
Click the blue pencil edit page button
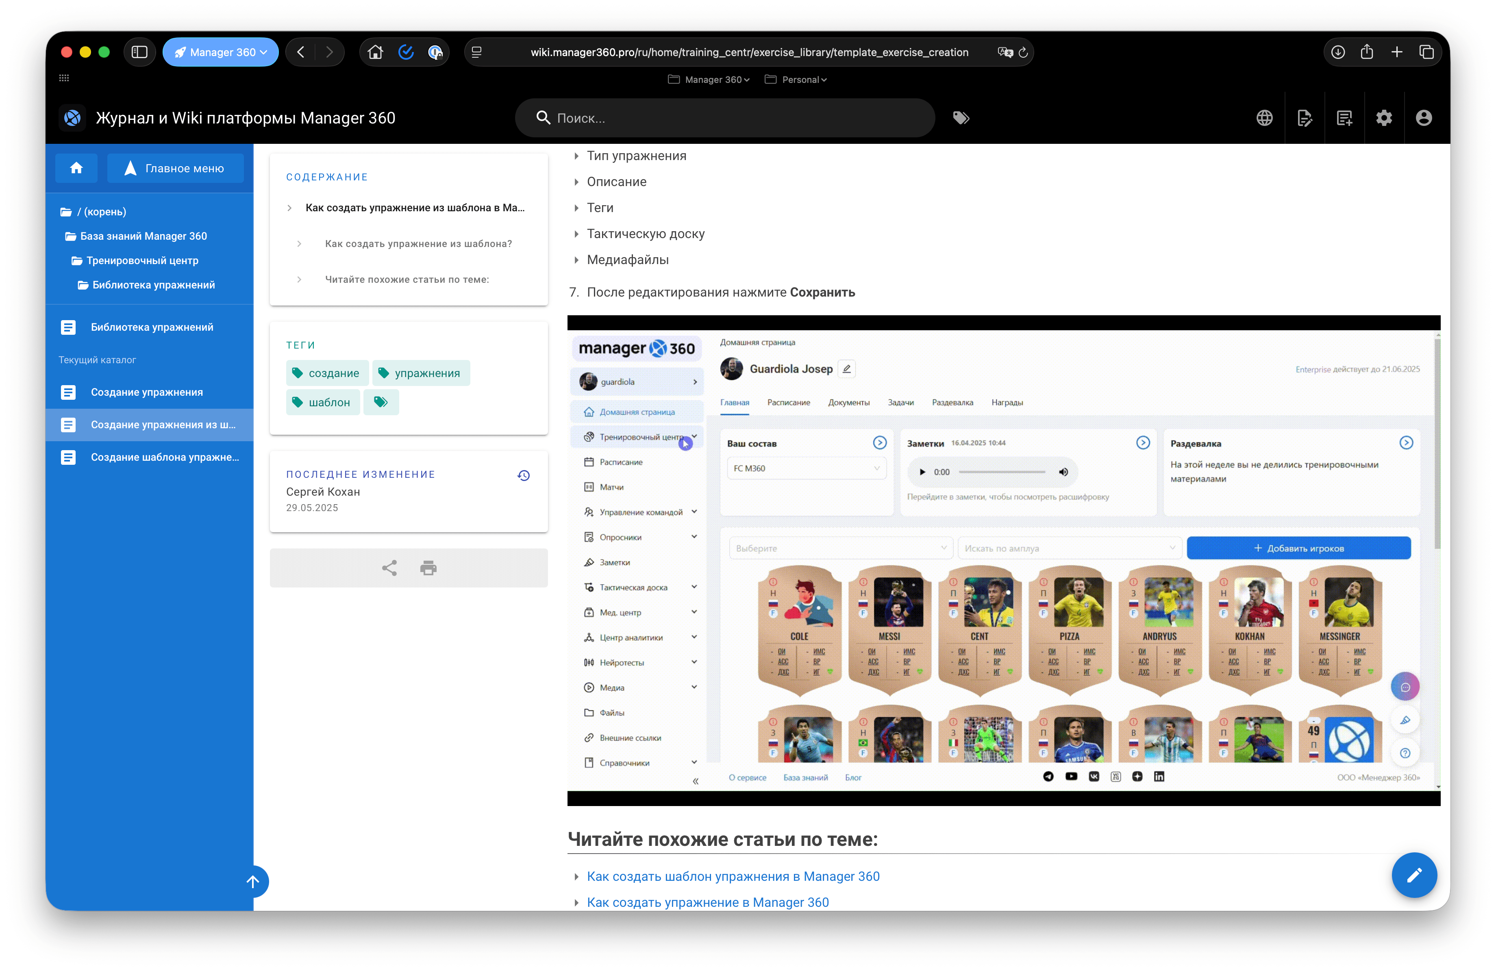click(x=1414, y=876)
